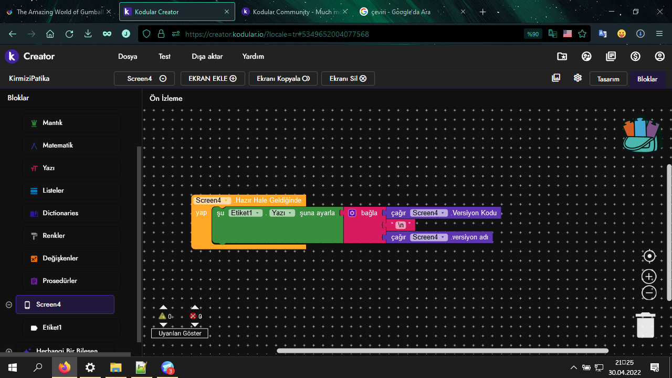Image resolution: width=672 pixels, height=378 pixels.
Task: Open the project folder icon in the top bar
Action: tap(562, 56)
